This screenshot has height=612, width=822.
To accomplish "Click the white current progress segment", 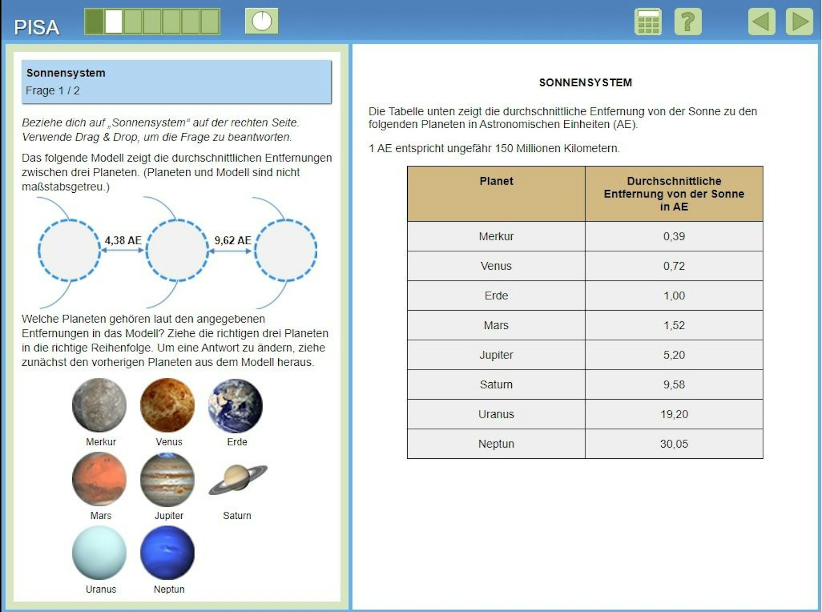I will [x=113, y=22].
